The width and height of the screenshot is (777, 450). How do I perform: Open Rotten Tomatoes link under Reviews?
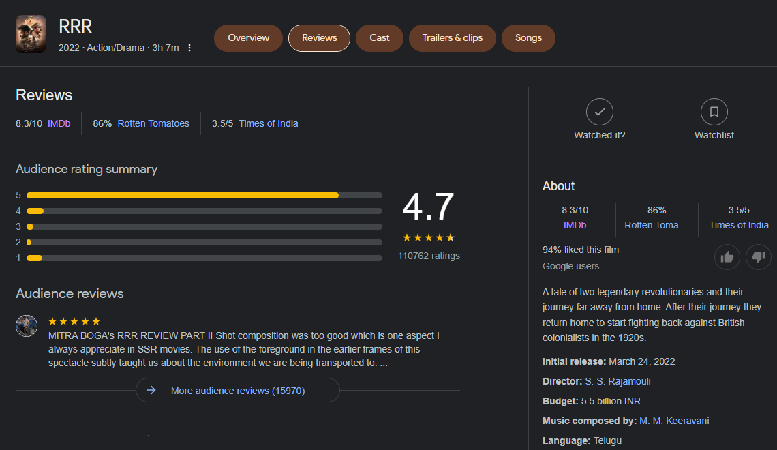click(x=153, y=123)
